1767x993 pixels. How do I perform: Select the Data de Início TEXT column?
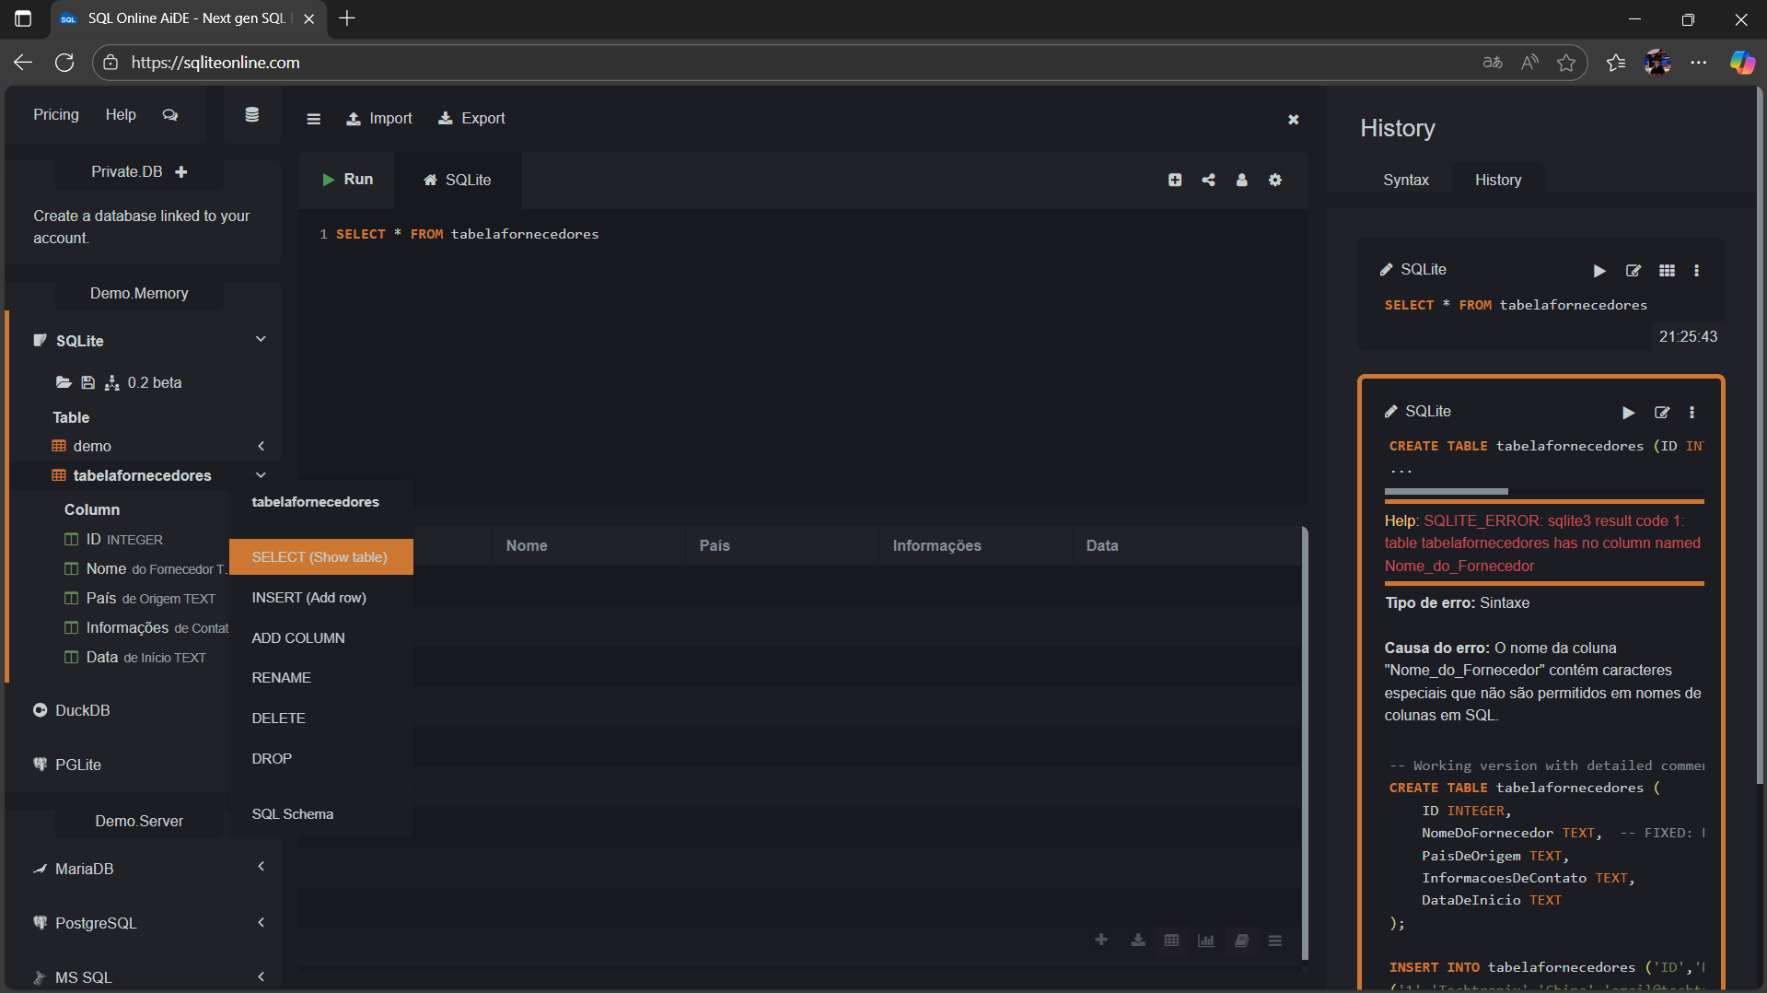(x=135, y=658)
